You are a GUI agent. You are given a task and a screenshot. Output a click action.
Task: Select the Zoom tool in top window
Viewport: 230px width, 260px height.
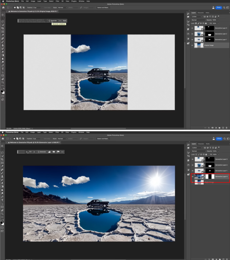coord(2,82)
